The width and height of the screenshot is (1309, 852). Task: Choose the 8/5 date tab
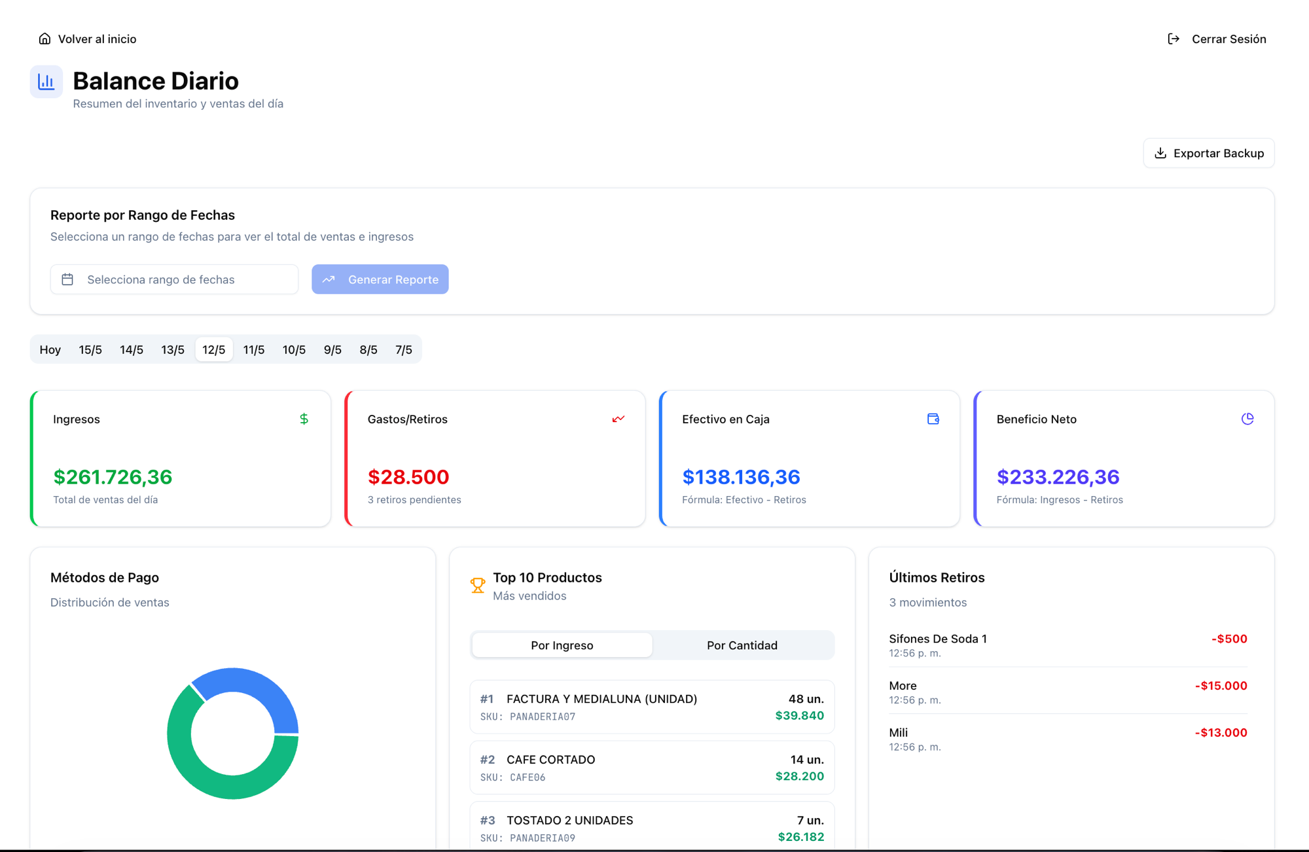tap(368, 349)
